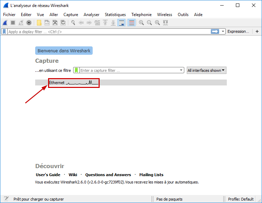The image size is (262, 203).
Task: Click Profile: Default in status bar
Action: [x=241, y=199]
